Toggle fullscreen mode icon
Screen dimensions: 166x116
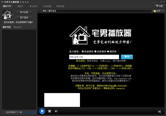[159, 112]
